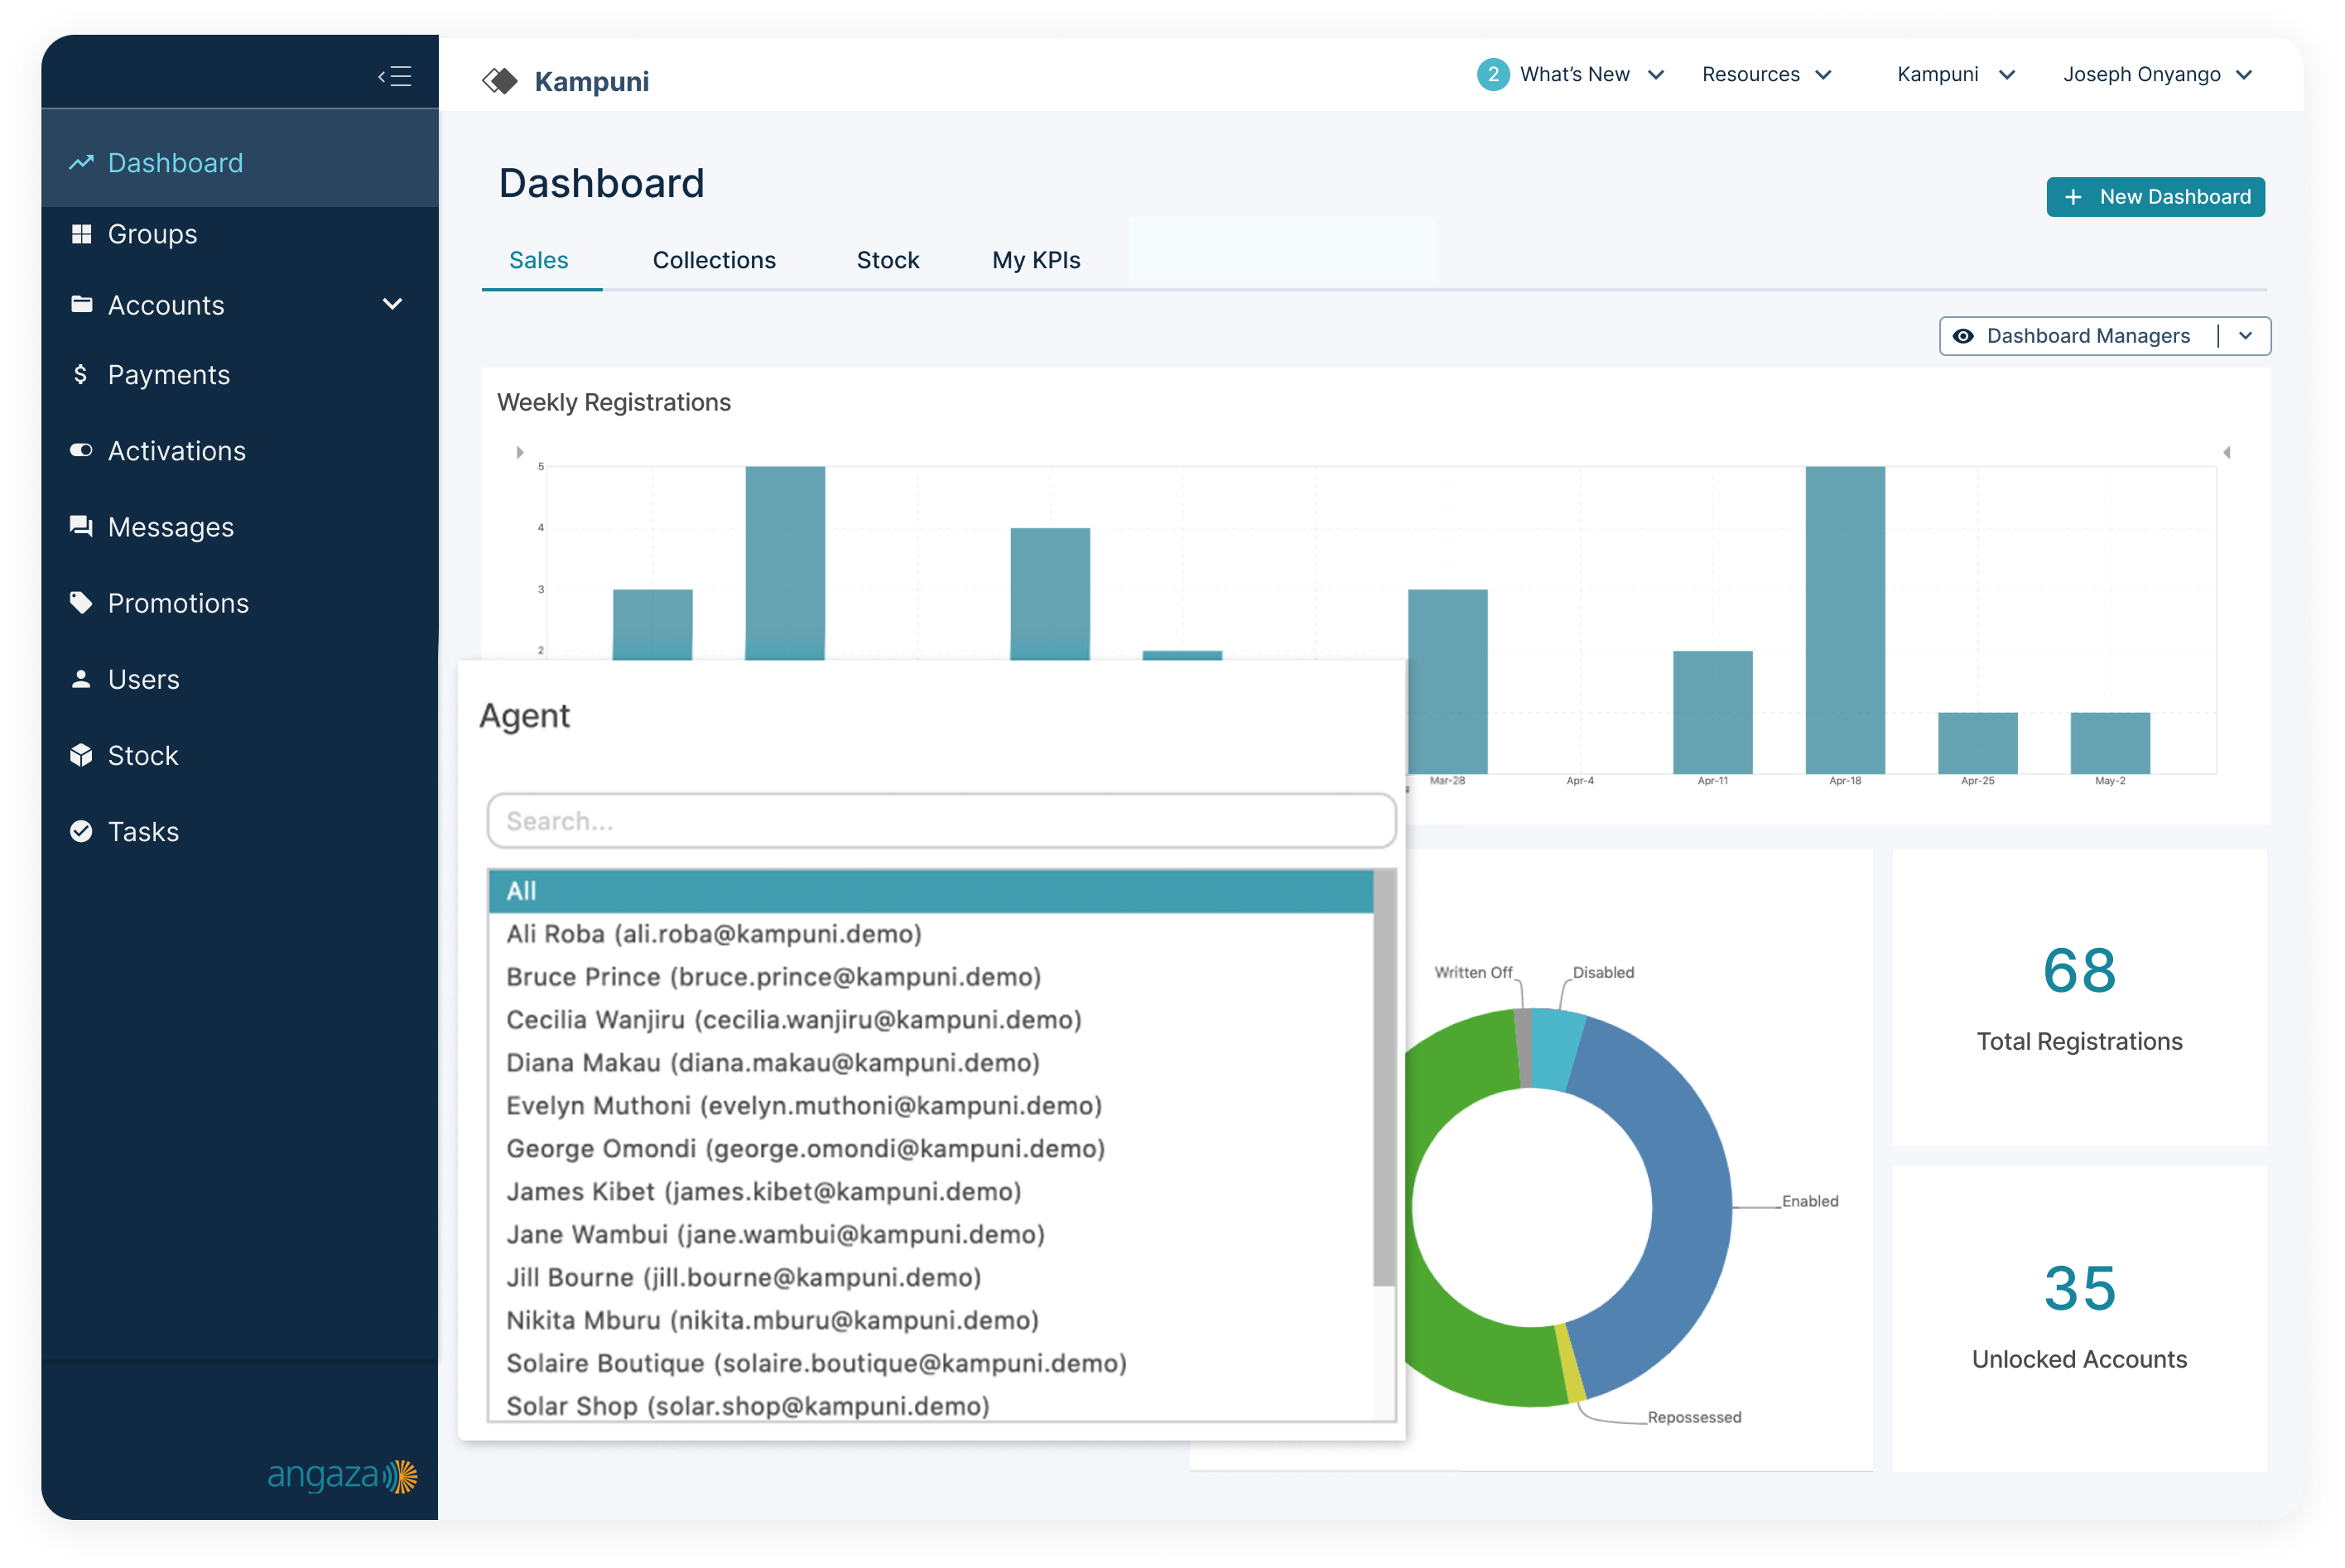Viewport: 2345px width, 1568px height.
Task: Collapse the sidebar with the menu icon
Action: pyautogui.click(x=395, y=76)
